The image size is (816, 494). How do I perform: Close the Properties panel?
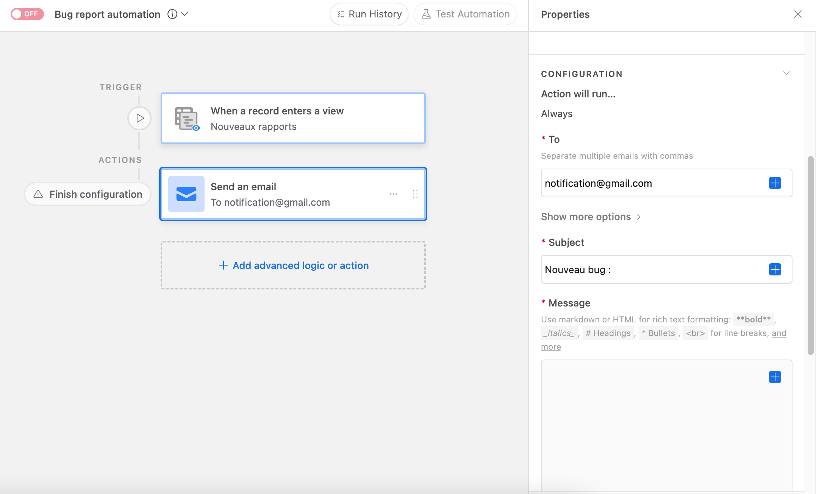coord(797,14)
